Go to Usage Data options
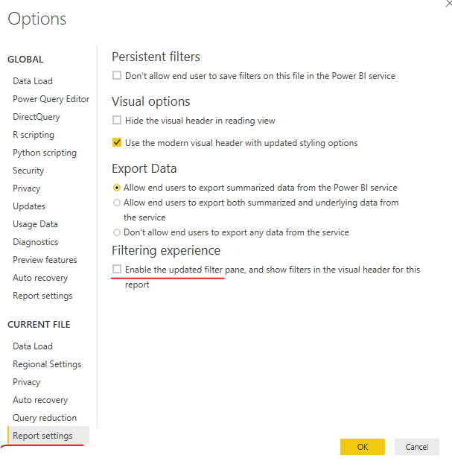This screenshot has height=467, width=452. click(35, 224)
